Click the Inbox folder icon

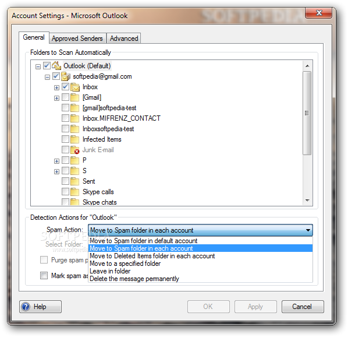click(x=75, y=87)
